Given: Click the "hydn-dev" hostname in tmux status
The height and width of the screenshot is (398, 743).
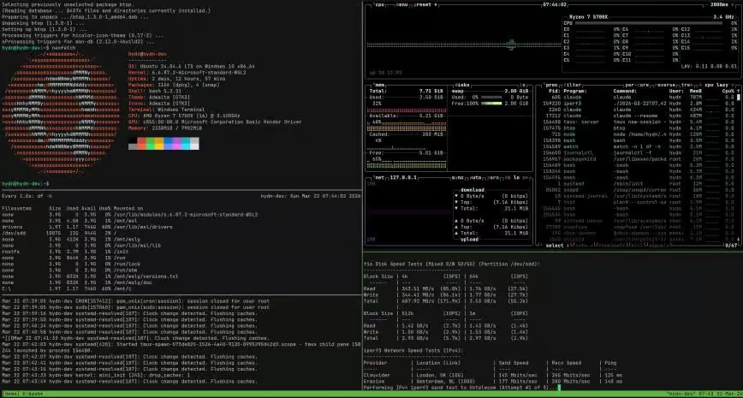Looking at the screenshot, I should click(680, 394).
